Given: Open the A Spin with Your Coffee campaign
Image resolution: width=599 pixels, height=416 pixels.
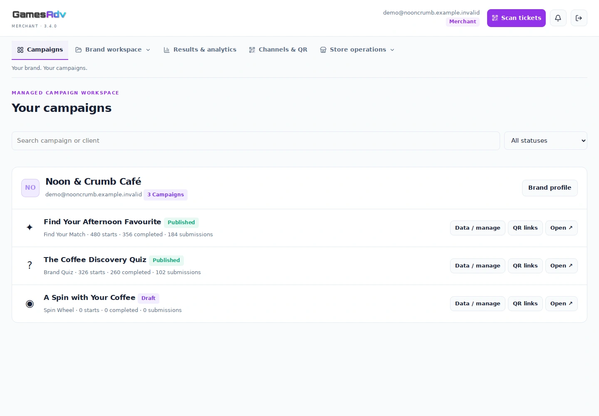Looking at the screenshot, I should point(562,304).
